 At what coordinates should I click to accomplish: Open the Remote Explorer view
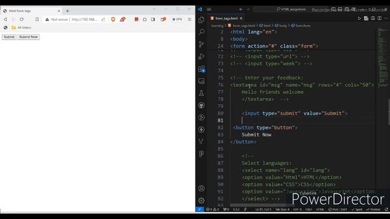coord(202,81)
